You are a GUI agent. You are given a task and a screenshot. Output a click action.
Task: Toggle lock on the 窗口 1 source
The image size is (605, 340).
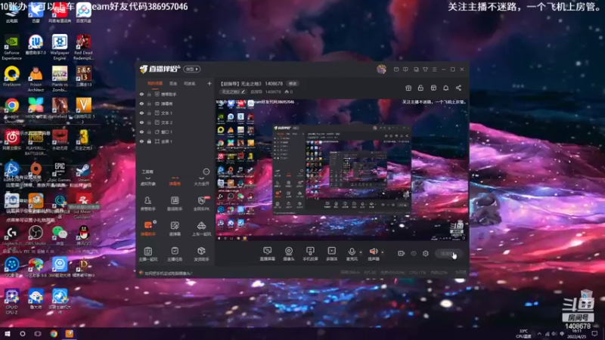click(149, 131)
